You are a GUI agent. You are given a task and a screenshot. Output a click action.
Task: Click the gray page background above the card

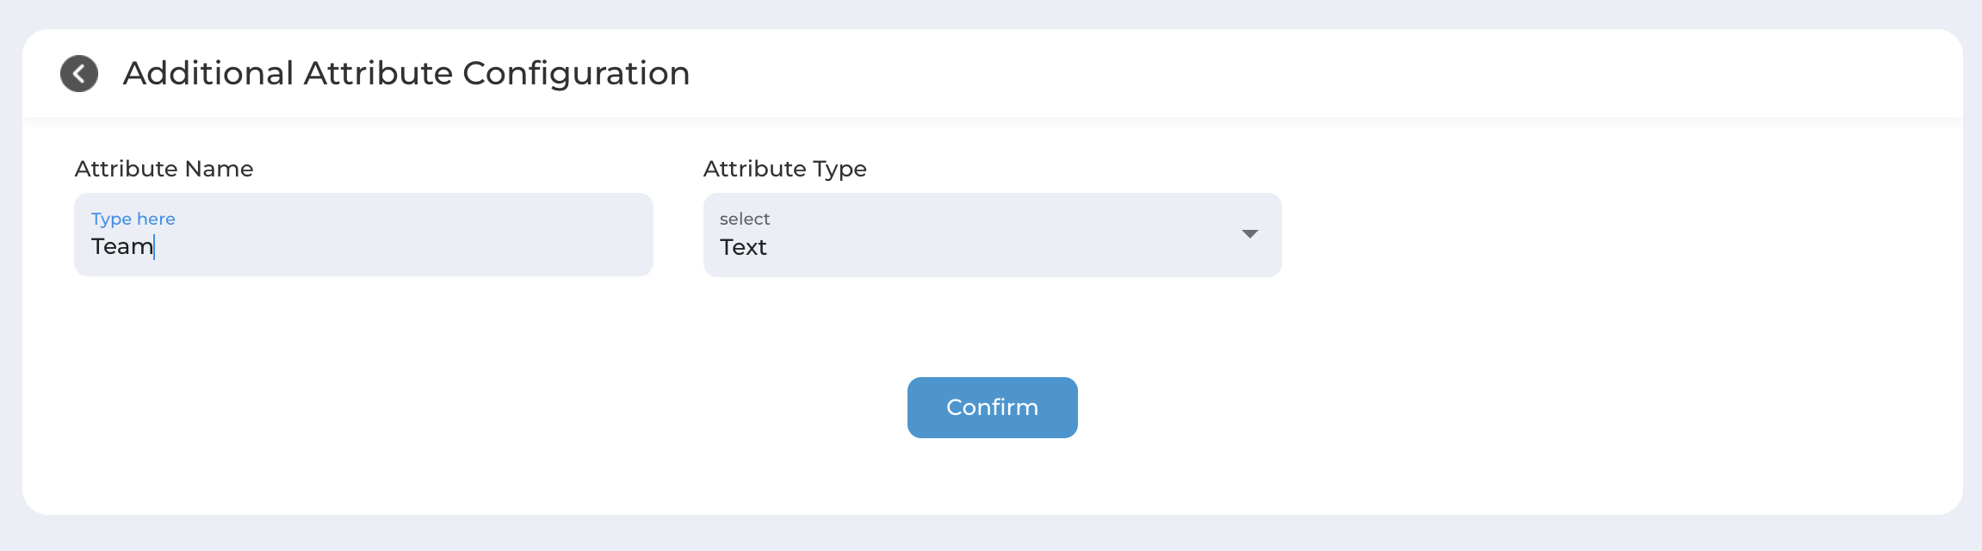pos(990,13)
